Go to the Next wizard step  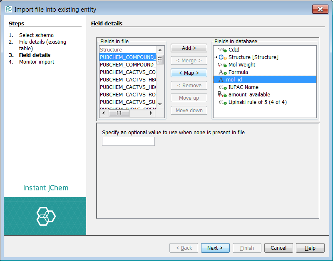[x=215, y=248]
